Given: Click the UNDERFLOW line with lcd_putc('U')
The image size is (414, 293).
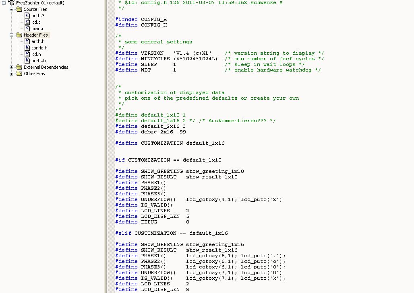Looking at the screenshot, I should click(199, 273).
